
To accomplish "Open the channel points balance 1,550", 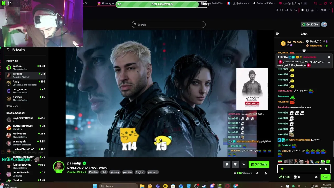I will pyautogui.click(x=284, y=177).
